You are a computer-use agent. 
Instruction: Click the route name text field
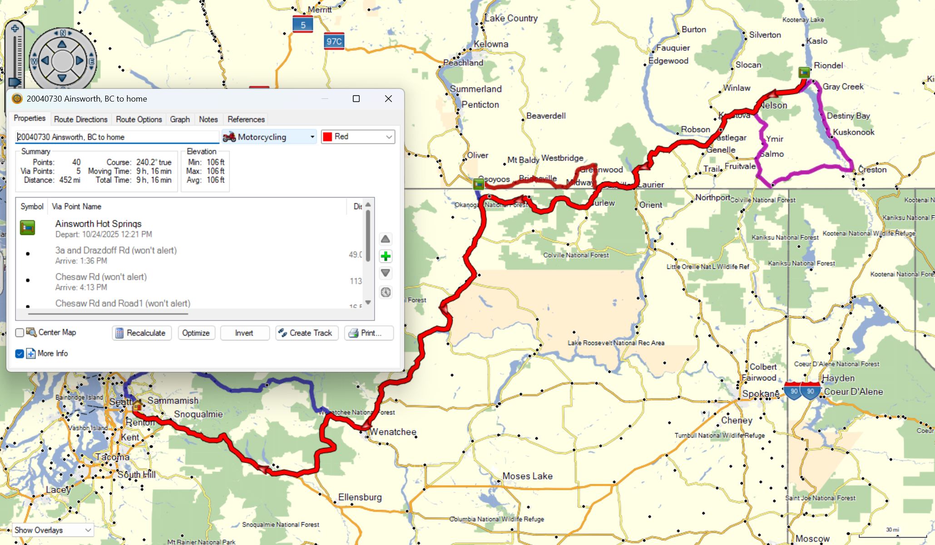pos(117,137)
